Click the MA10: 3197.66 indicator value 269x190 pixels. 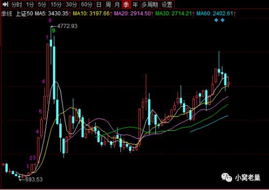[x=91, y=14]
